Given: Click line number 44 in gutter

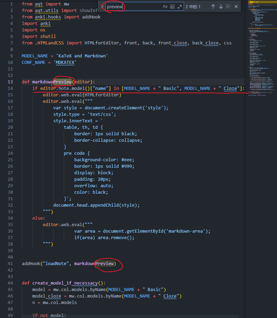Looking at the screenshot, I should coord(10,283).
